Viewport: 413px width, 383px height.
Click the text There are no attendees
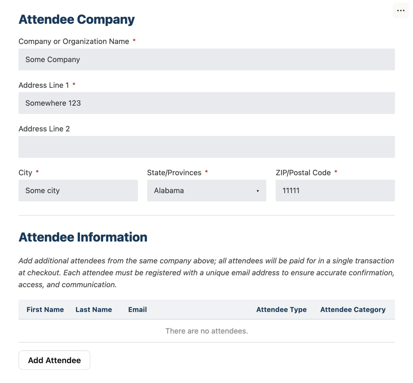tap(206, 331)
